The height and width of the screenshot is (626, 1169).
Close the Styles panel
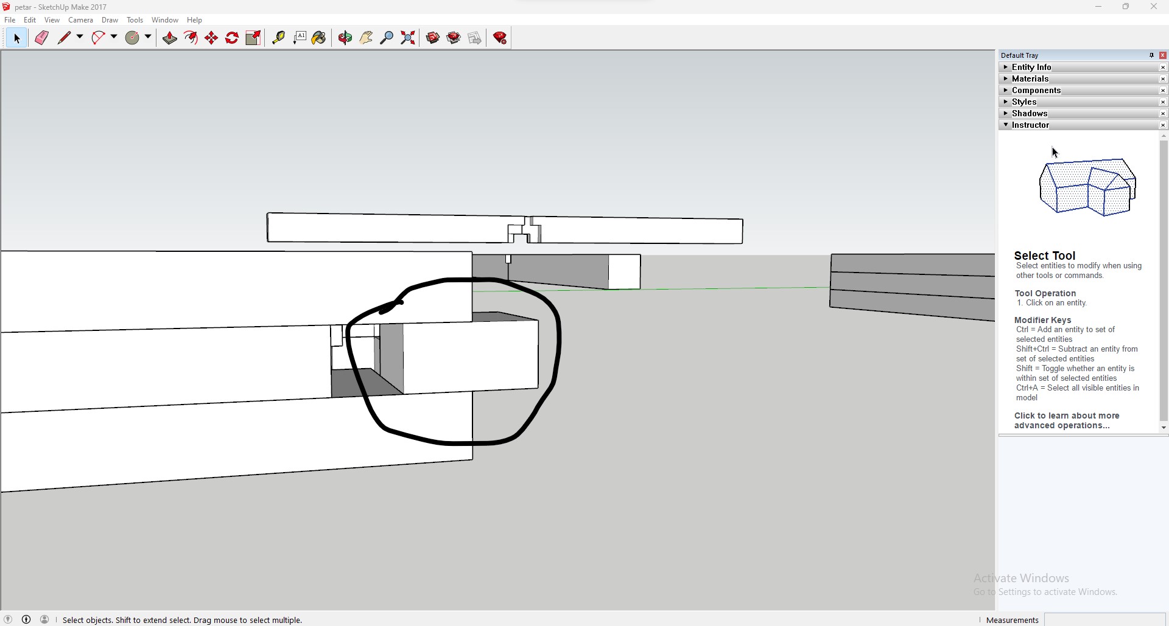(x=1163, y=102)
